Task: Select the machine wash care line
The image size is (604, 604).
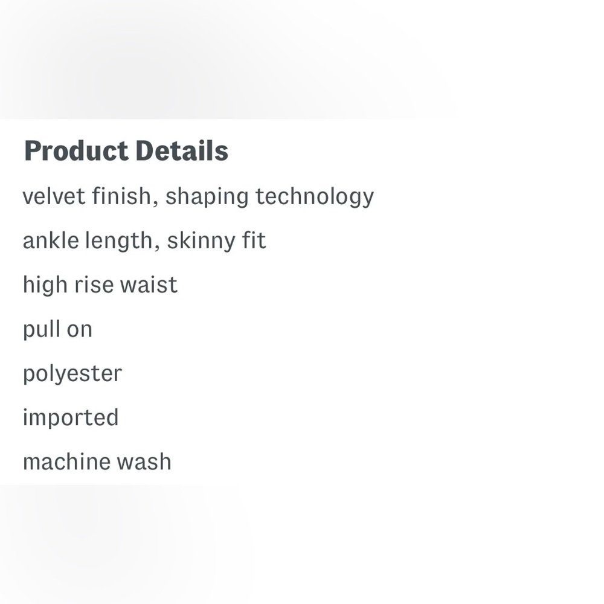Action: click(x=97, y=462)
